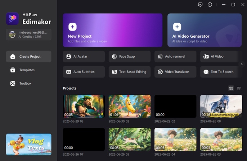The height and width of the screenshot is (161, 247).
Task: Click the Create Project home icon
Action: click(x=13, y=57)
